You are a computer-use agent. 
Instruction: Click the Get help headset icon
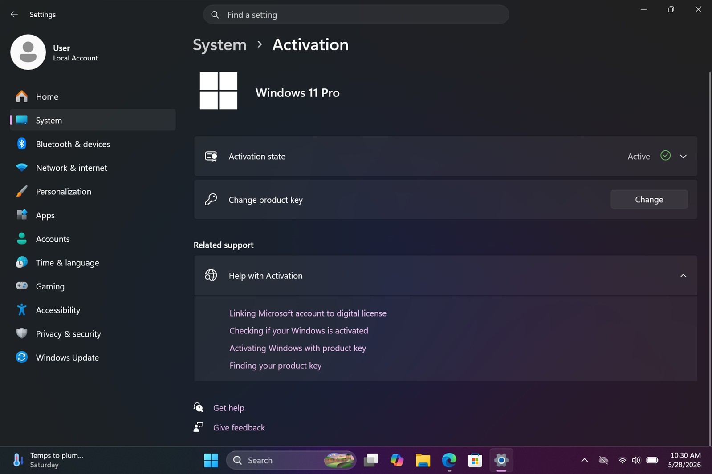(198, 407)
